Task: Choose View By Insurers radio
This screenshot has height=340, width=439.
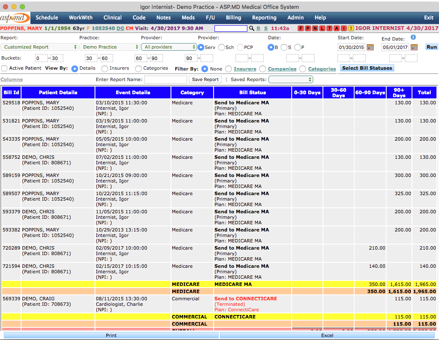Action: pos(105,68)
